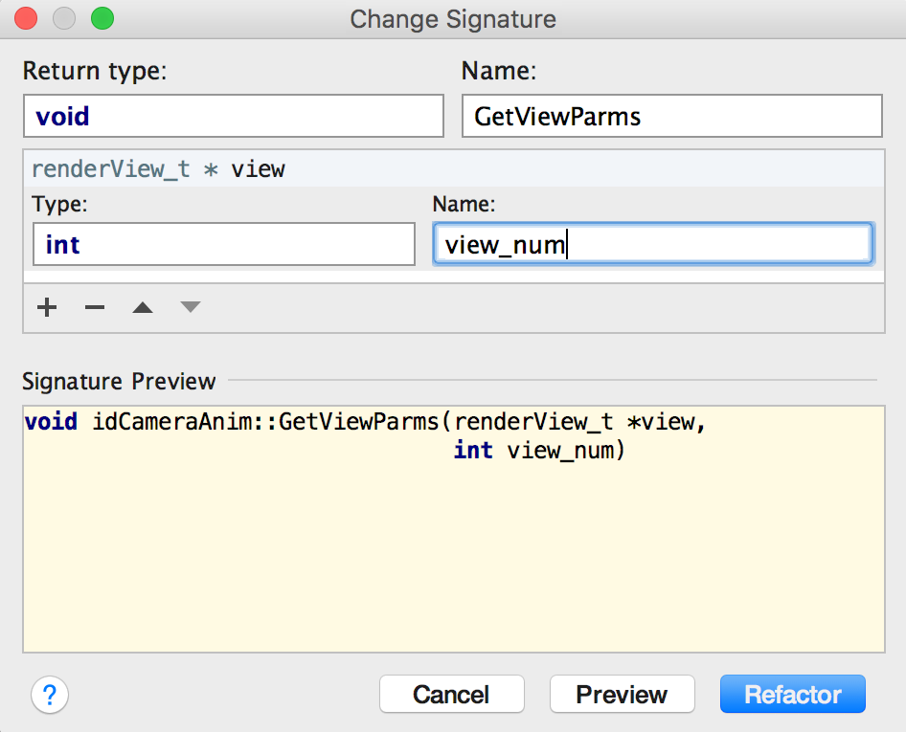
Task: Click the gray minimize window button
Action: click(x=64, y=18)
